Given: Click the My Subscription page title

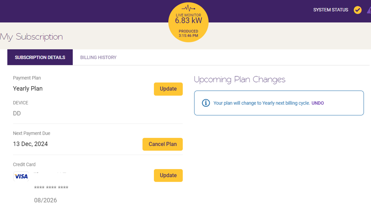Looking at the screenshot, I should (32, 36).
